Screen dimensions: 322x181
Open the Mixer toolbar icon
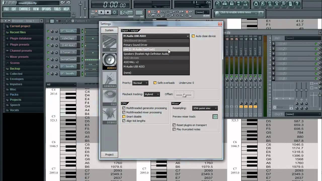[245, 4]
